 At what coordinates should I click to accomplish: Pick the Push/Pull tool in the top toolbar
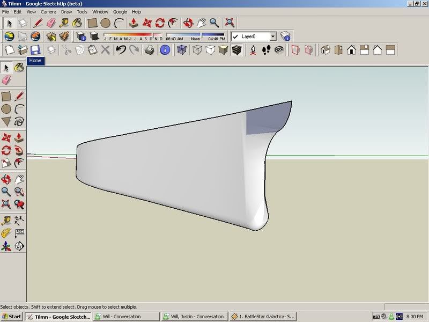coord(134,23)
